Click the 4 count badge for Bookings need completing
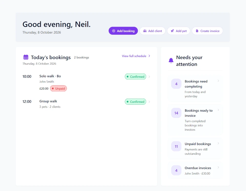 (176, 84)
